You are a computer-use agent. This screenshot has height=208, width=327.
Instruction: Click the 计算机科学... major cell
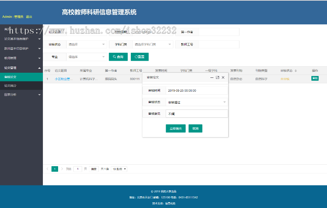[x=89, y=79]
